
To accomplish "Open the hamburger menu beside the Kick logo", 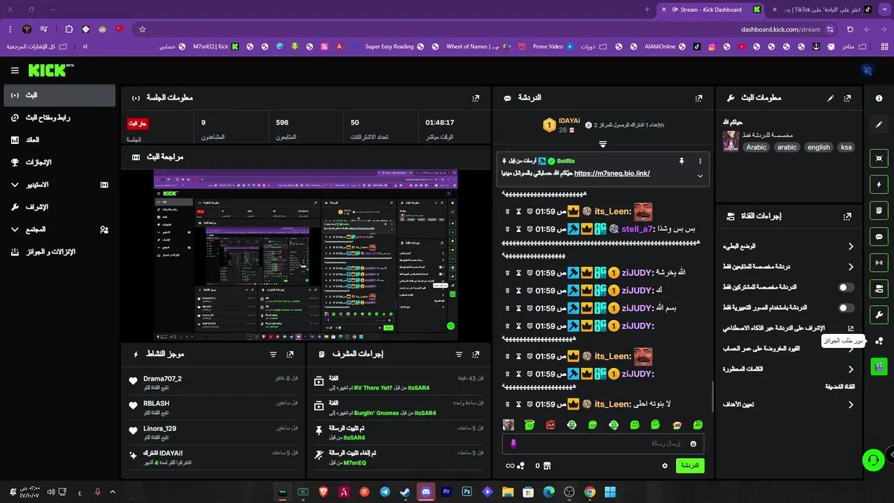I will click(15, 71).
